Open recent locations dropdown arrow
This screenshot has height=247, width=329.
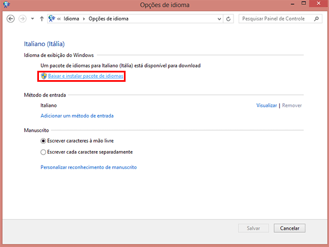tap(32, 19)
